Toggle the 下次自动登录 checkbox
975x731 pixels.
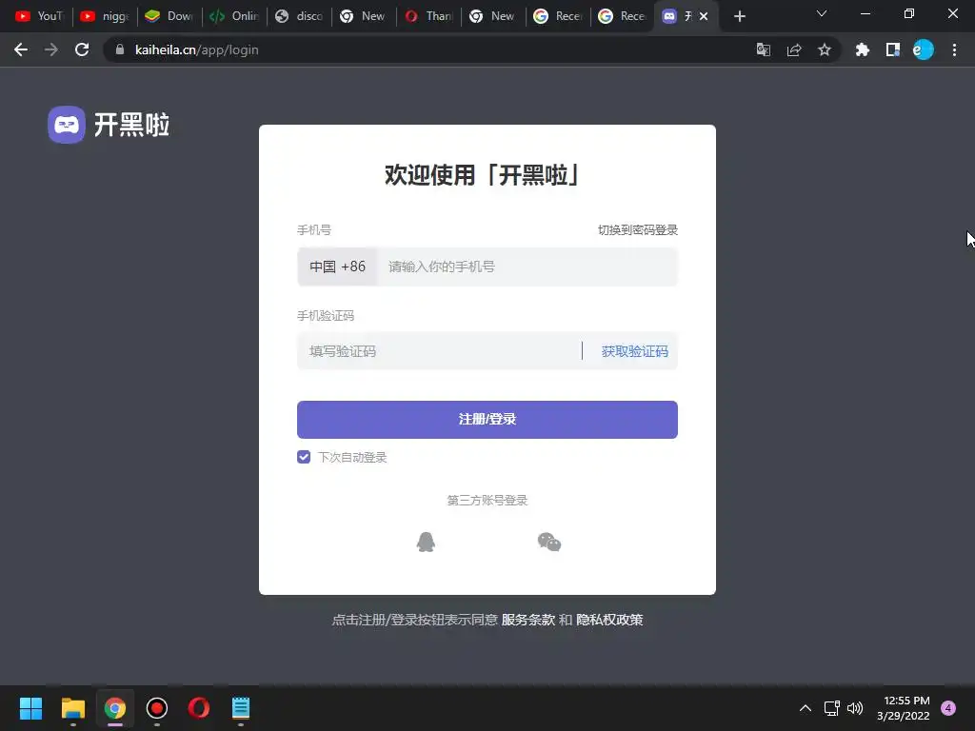pyautogui.click(x=304, y=457)
